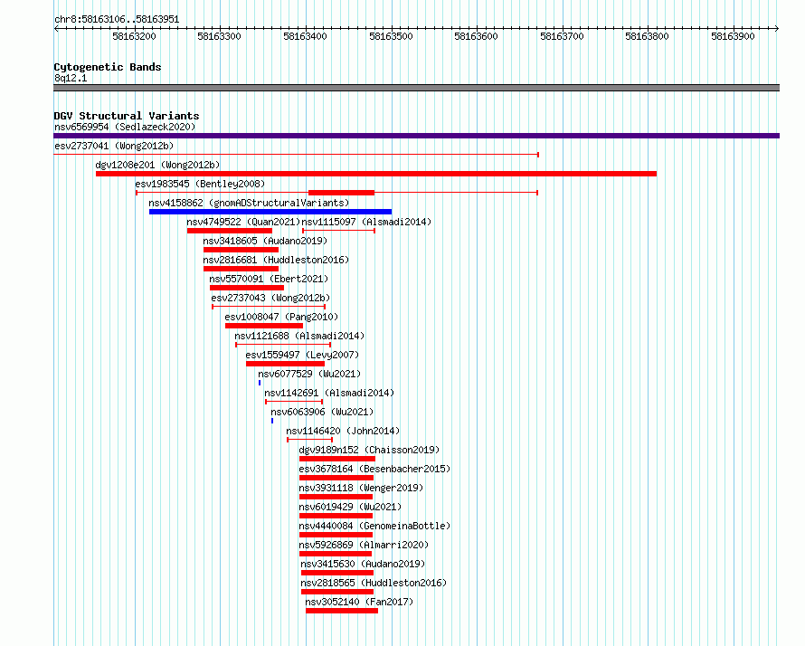Select the red esv1008047 variant bar
Image resolution: width=805 pixels, height=646 pixels.
coord(264,326)
